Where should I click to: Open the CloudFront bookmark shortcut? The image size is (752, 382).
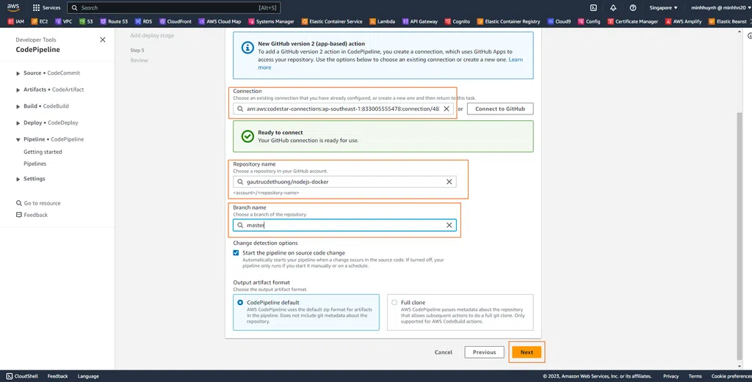coord(176,21)
